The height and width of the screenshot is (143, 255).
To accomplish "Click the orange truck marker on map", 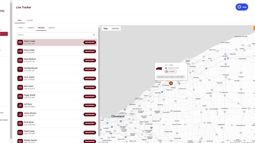I will click(171, 83).
